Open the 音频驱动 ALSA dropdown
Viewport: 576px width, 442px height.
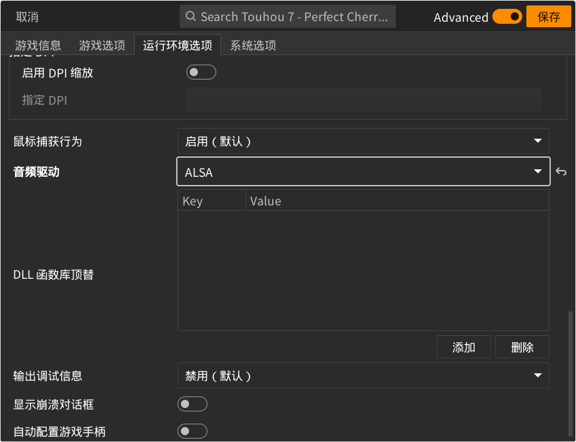pyautogui.click(x=363, y=171)
